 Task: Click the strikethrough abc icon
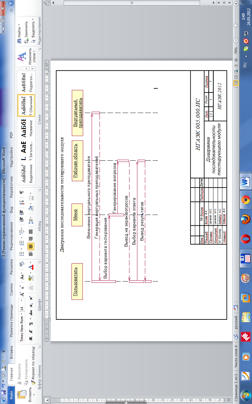click(31, 312)
